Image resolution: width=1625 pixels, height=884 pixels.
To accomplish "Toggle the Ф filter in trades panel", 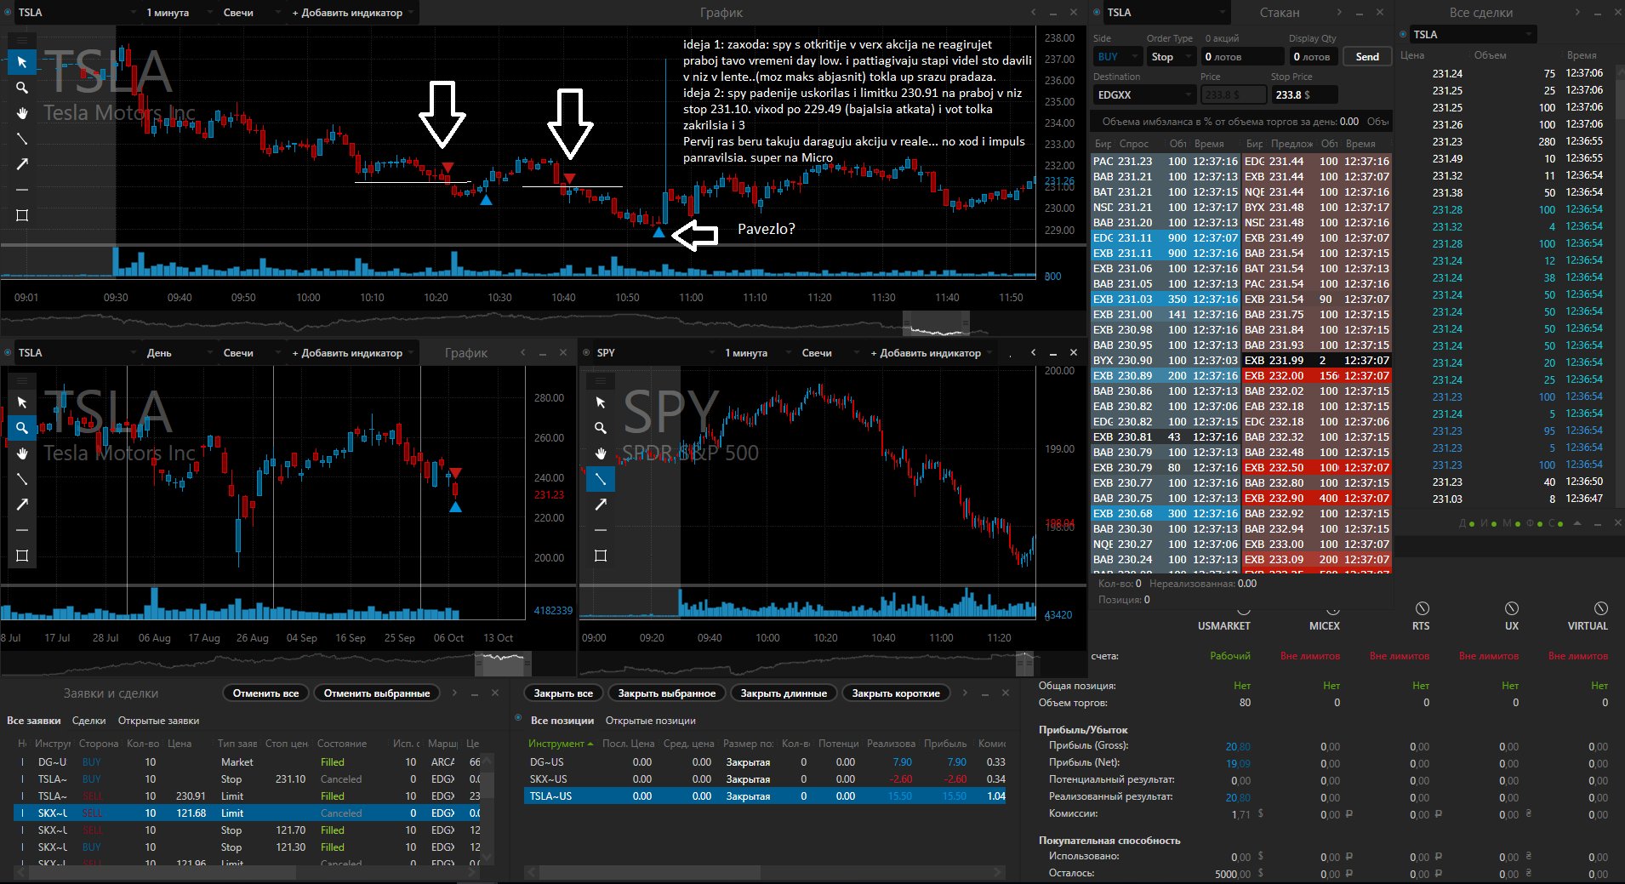I will click(x=1533, y=523).
